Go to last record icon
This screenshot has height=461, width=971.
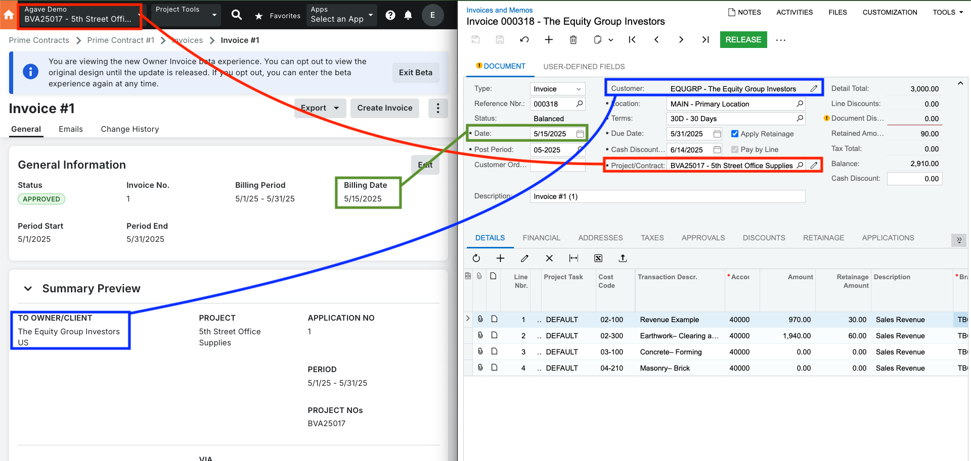point(705,39)
